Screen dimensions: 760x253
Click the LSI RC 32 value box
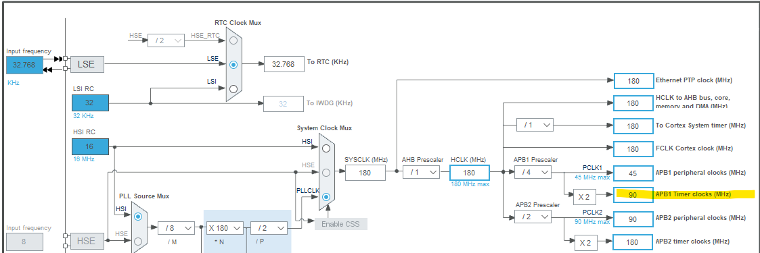point(90,103)
